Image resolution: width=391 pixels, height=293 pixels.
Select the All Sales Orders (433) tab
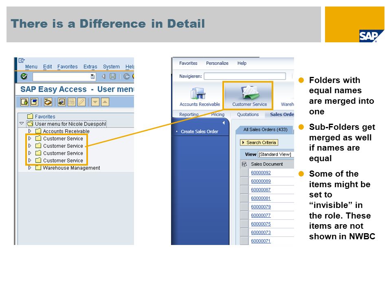(x=265, y=129)
